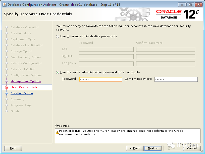Click the Password input field
Viewport: 205px width, 154px height.
(101, 79)
